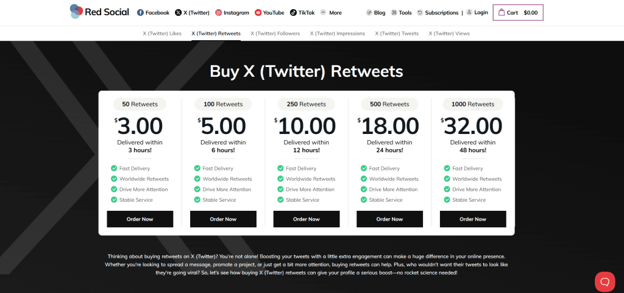
Task: Order Now for 50 Retweets package
Action: pos(140,219)
